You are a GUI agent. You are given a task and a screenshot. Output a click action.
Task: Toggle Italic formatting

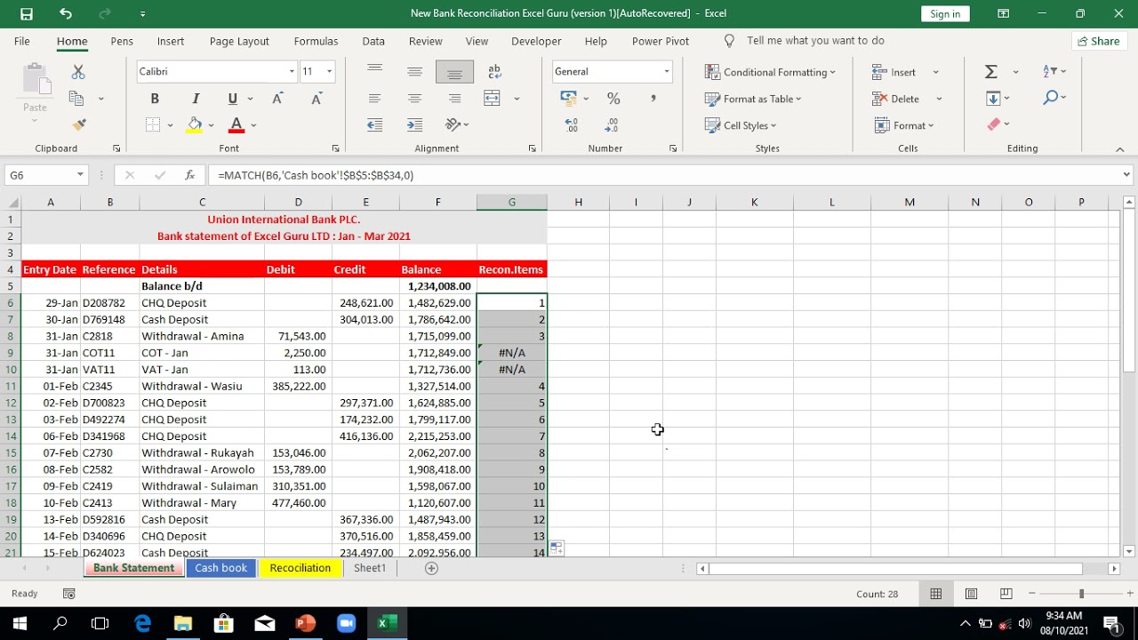pyautogui.click(x=195, y=99)
